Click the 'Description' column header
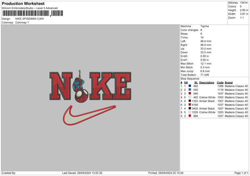The image size is (250, 176). point(207,83)
